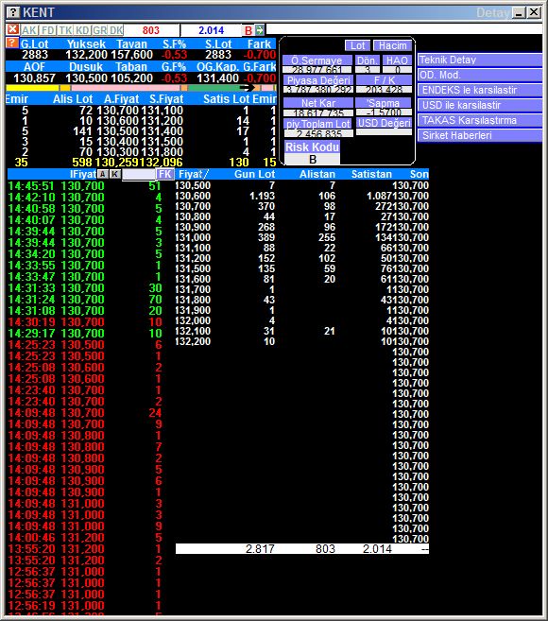Screen dimensions: 548x621
Task: Click the yellow-pink-green price range bar
Action: click(141, 88)
